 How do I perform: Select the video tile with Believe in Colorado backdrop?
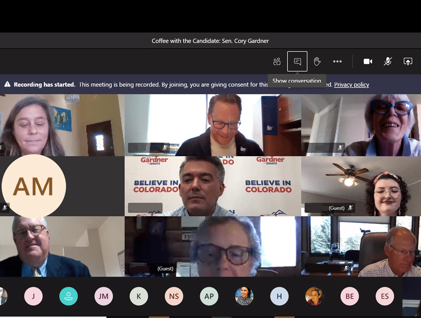212,186
